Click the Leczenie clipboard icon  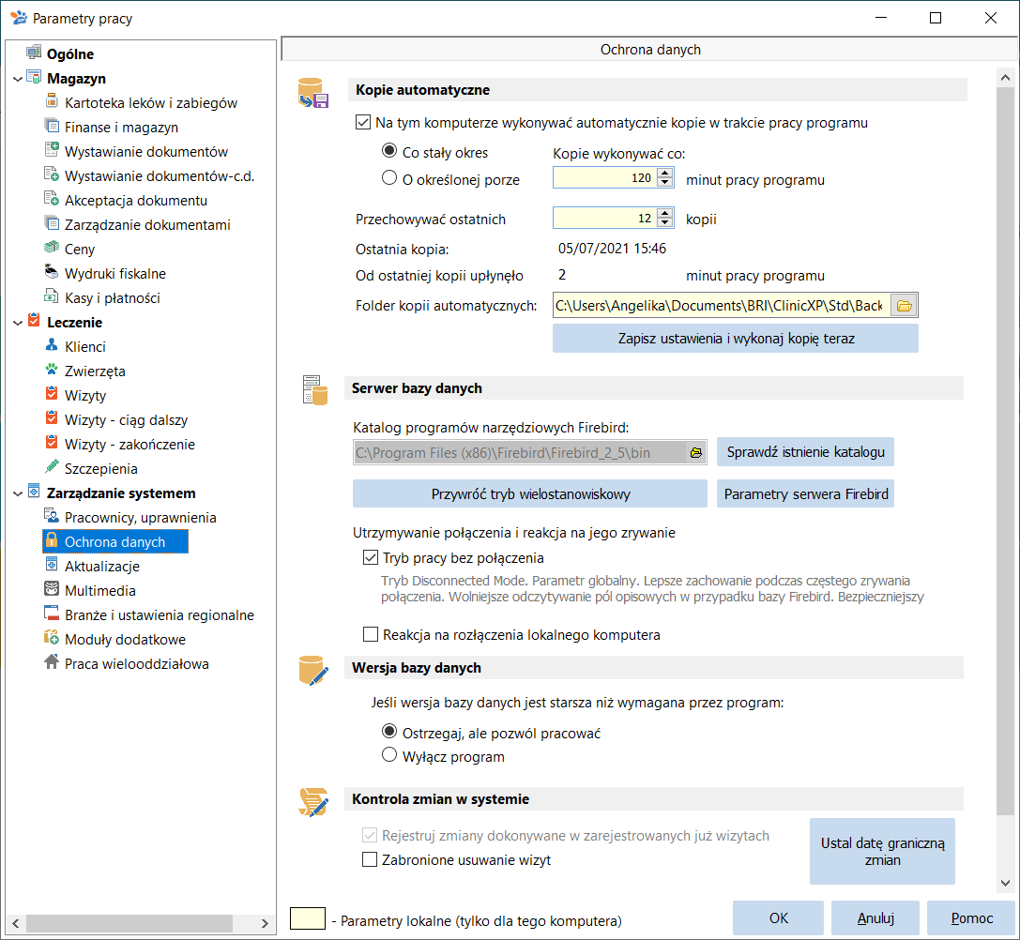(34, 321)
